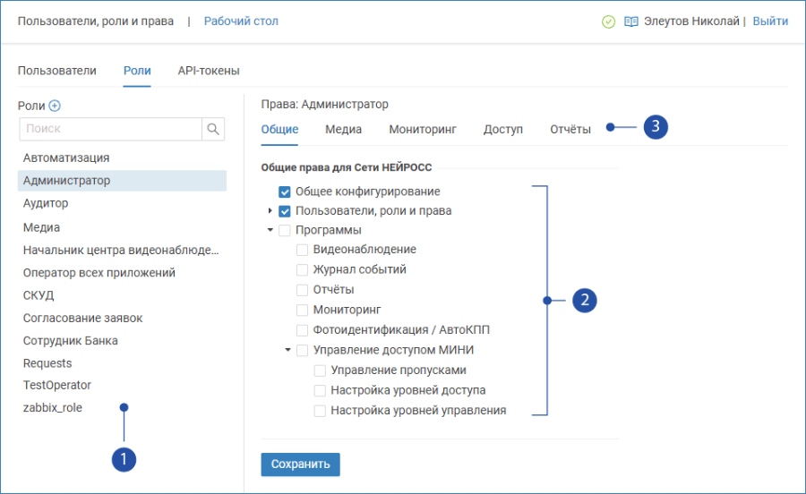Click the add role plus icon
This screenshot has height=494, width=806.
55,106
